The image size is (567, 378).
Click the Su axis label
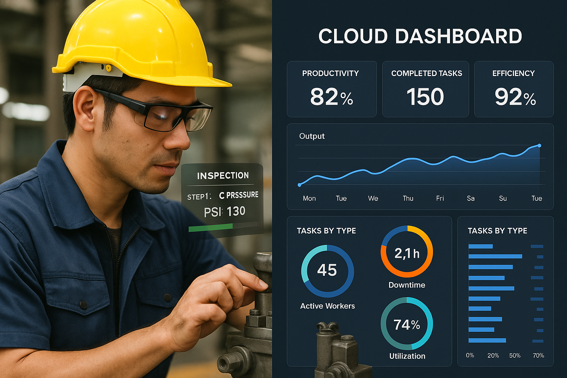[503, 199]
